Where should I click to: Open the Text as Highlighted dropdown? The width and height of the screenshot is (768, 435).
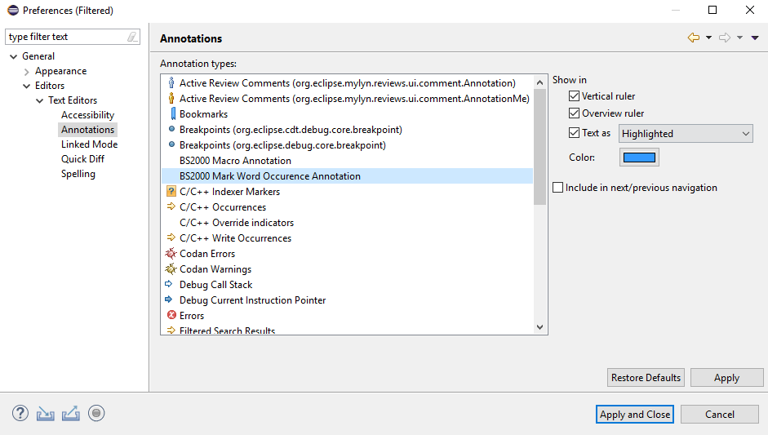(686, 134)
